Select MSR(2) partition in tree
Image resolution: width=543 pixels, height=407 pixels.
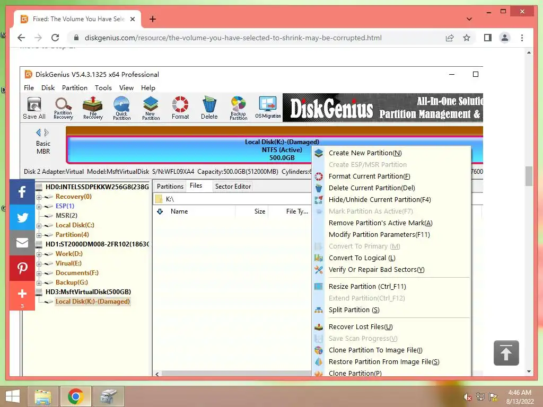tap(66, 216)
